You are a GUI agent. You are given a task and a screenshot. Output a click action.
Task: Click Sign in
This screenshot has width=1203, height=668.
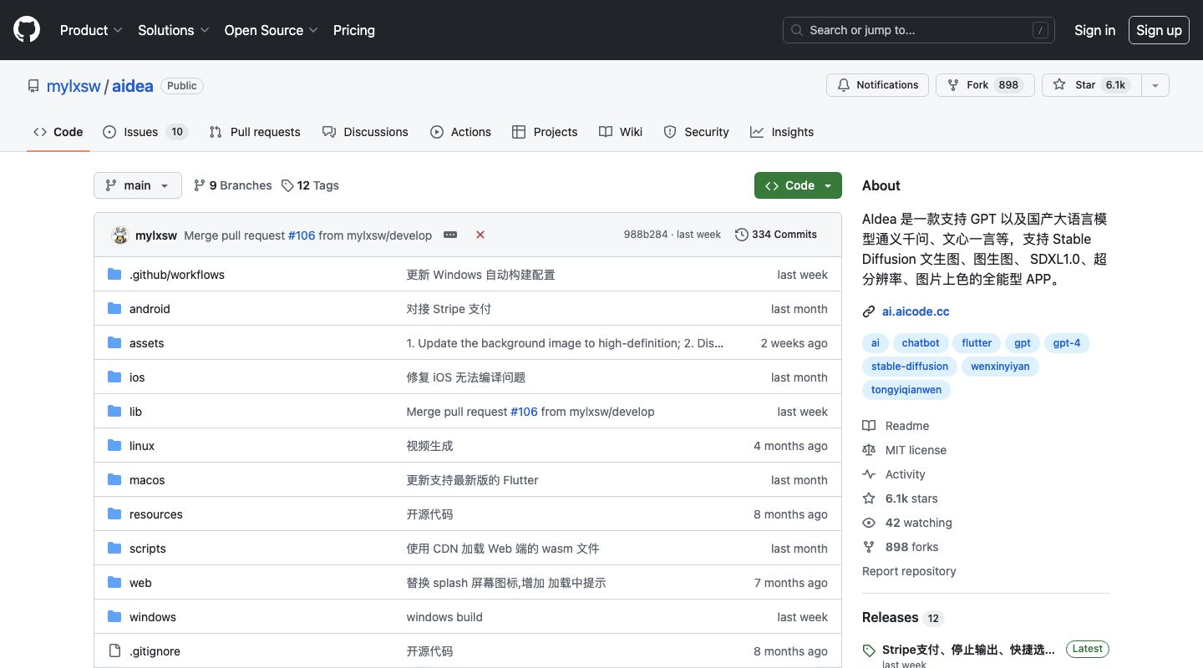click(1094, 30)
